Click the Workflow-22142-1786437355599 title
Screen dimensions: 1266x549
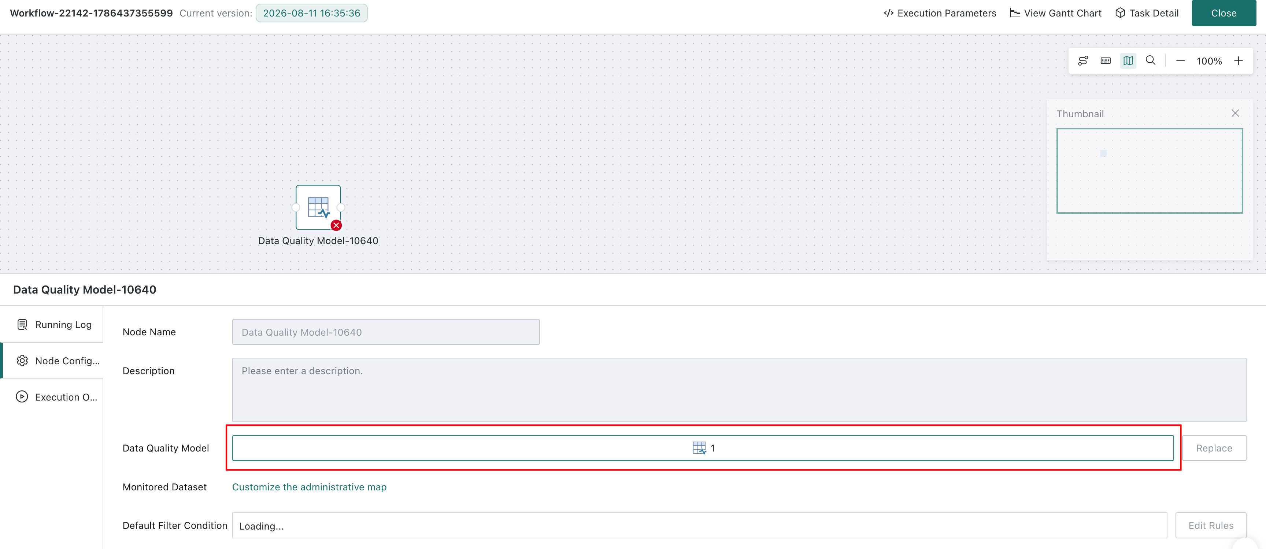coord(92,13)
